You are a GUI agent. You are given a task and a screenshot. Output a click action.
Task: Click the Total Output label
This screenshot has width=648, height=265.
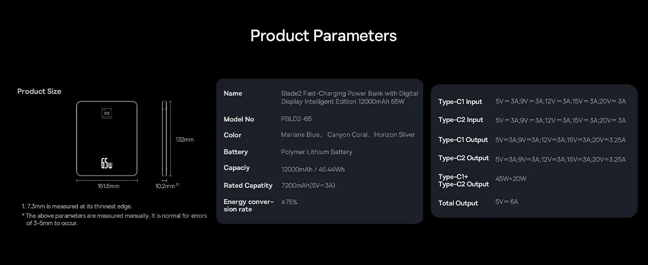[x=458, y=203]
